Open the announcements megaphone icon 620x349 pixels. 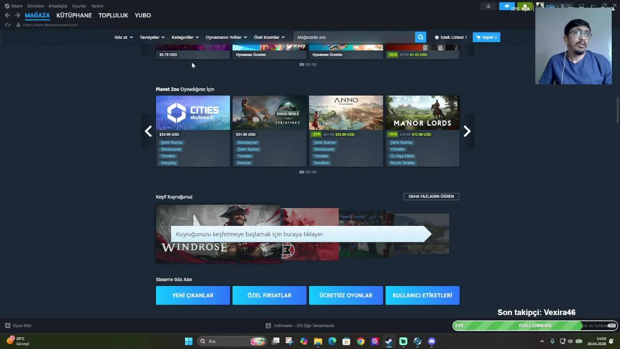[507, 6]
